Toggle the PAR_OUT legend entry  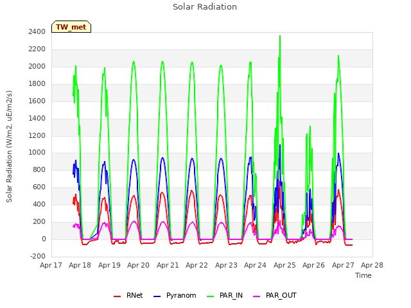pos(275,295)
